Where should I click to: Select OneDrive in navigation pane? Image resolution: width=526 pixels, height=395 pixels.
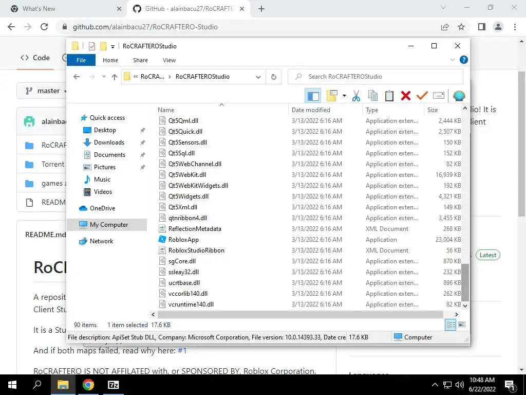pos(102,208)
